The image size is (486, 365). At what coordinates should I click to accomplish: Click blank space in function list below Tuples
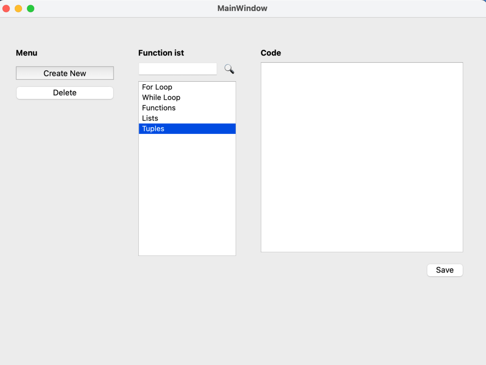[187, 195]
